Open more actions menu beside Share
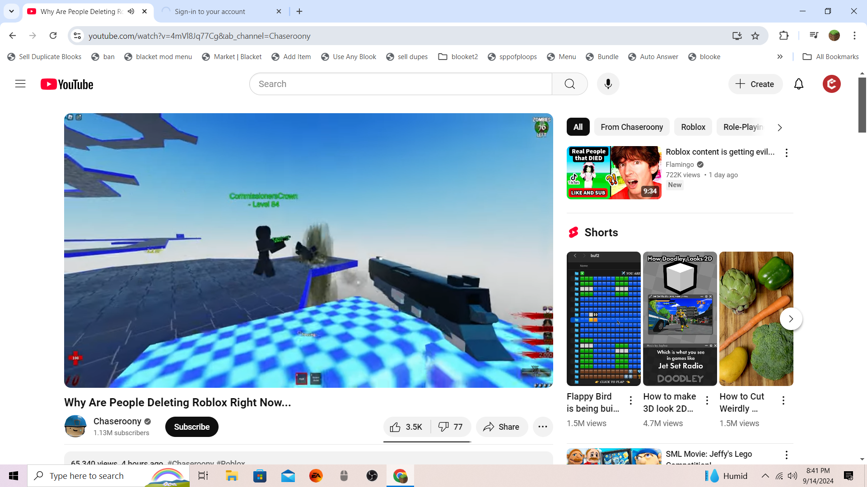 [x=543, y=427]
